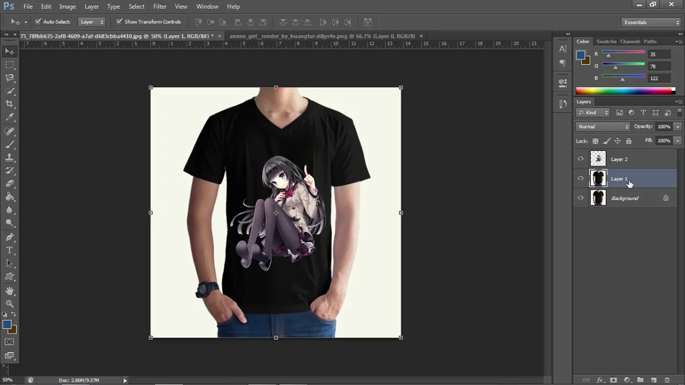Viewport: 685px width, 385px height.
Task: Create a new layer via icon
Action: click(653, 380)
